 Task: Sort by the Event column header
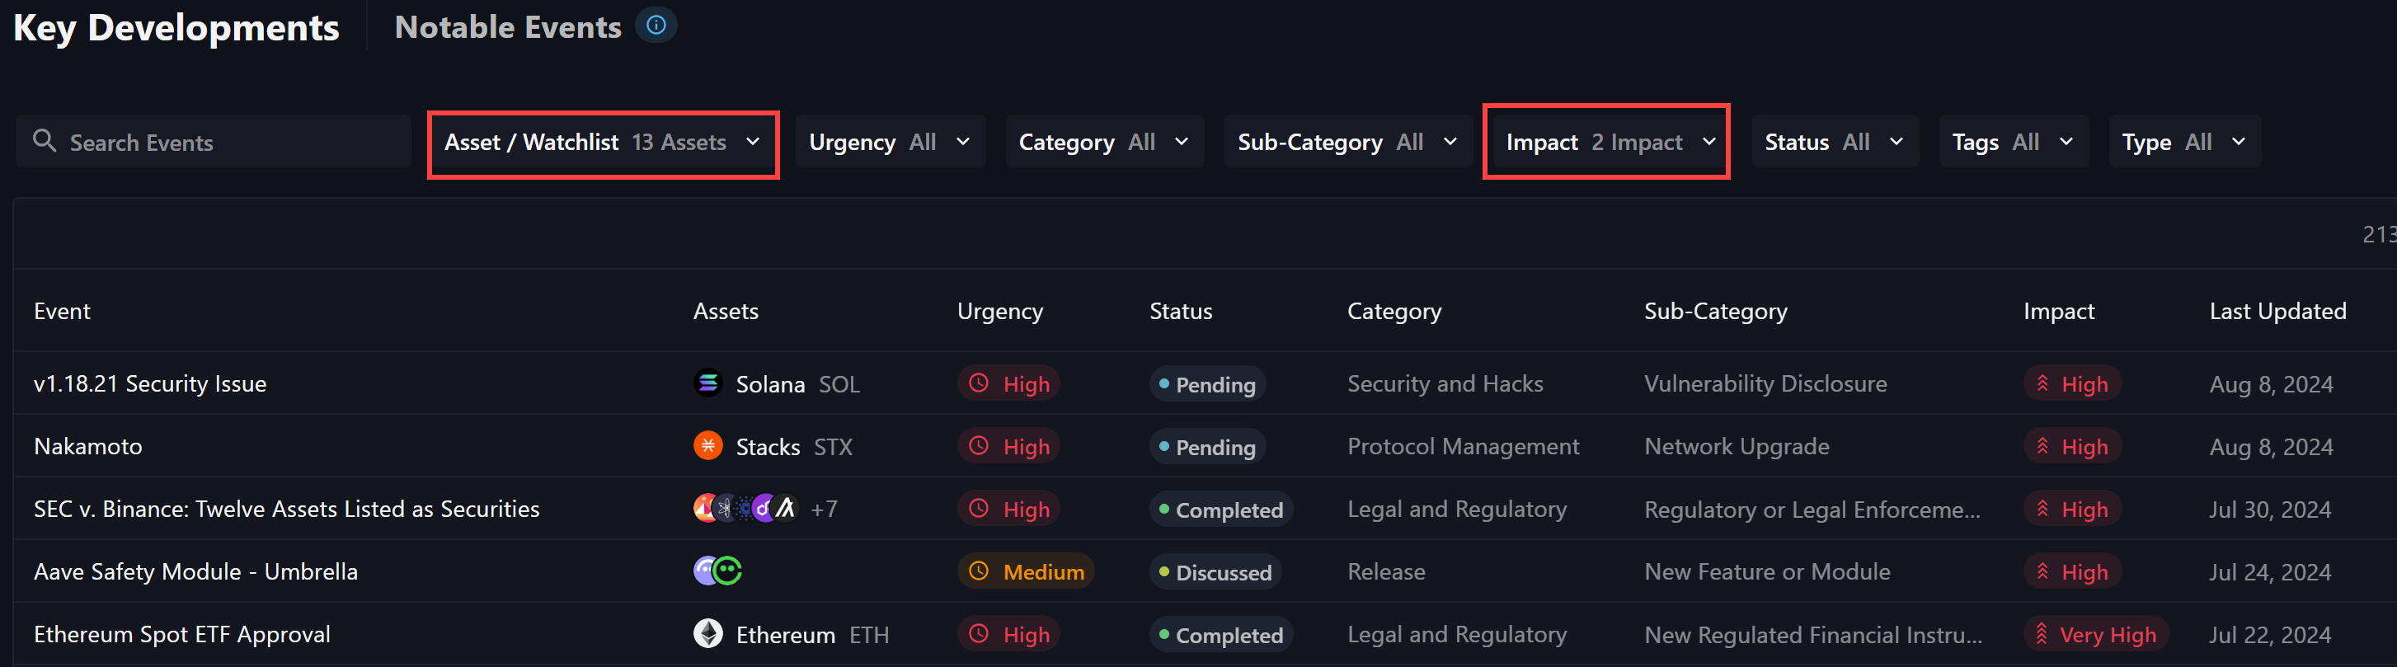63,311
